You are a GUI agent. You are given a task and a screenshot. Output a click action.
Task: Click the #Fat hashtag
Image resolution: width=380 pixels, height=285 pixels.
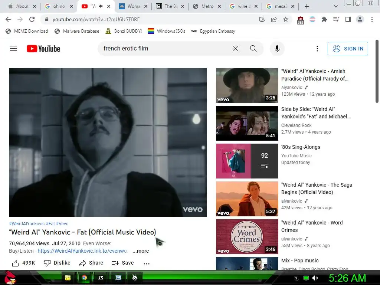50,224
